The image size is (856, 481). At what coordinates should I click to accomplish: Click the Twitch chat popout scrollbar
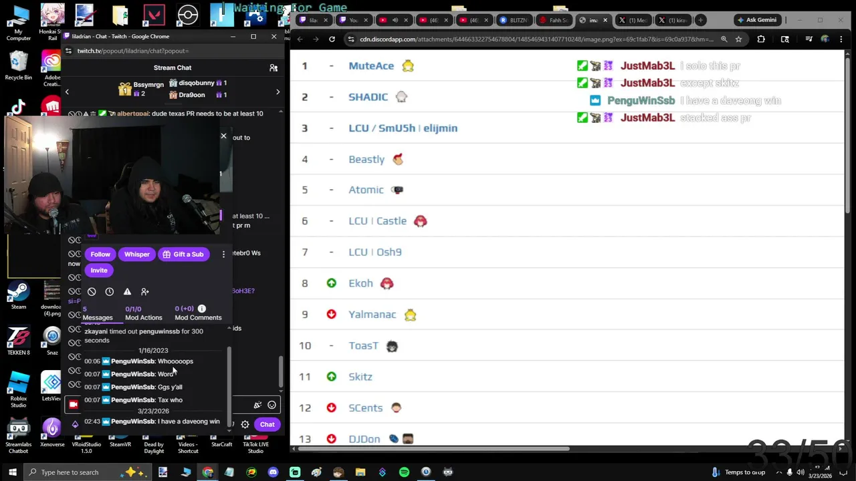(281, 373)
